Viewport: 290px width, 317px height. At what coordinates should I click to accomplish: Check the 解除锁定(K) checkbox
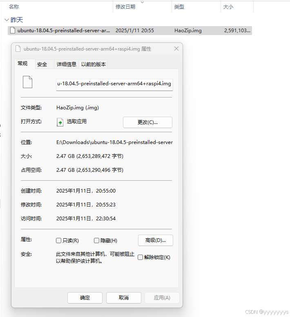(x=140, y=257)
